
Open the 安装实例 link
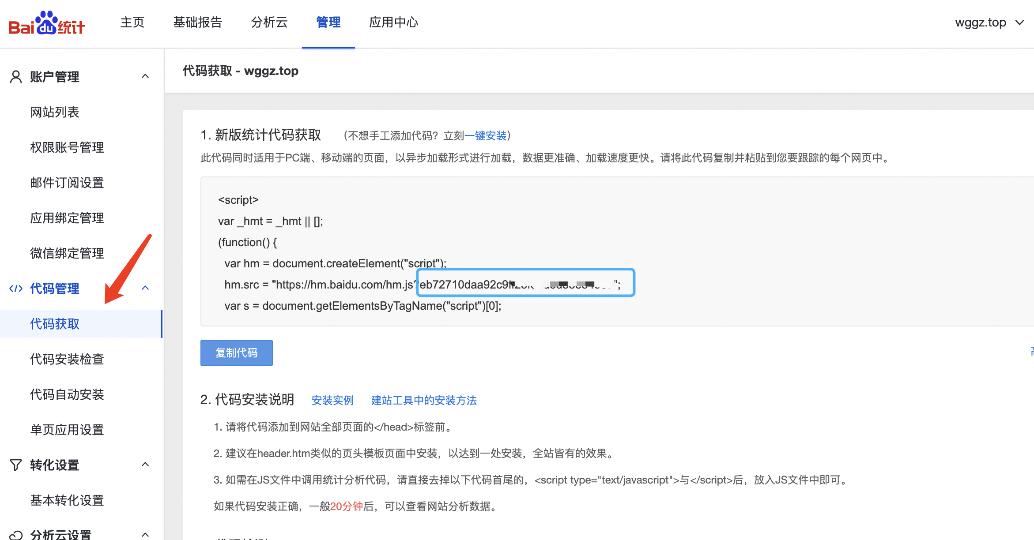click(x=332, y=401)
